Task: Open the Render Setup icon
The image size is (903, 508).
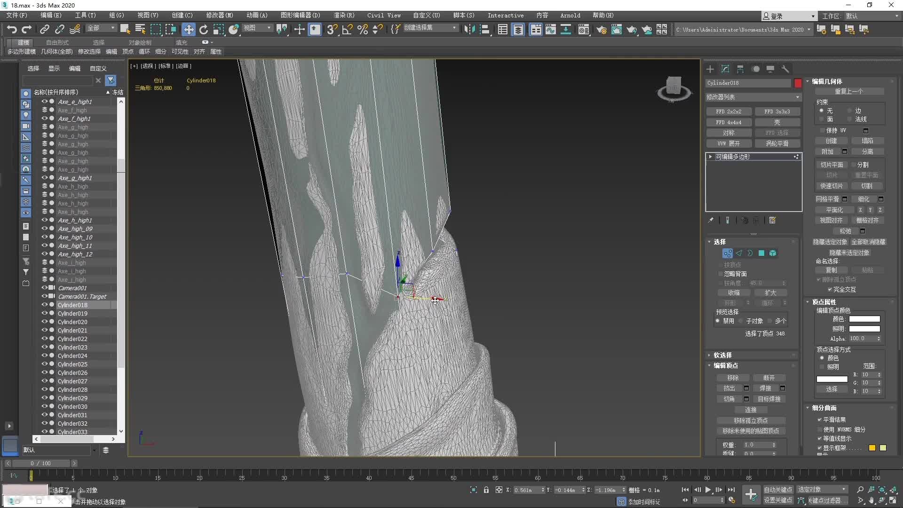Action: point(601,30)
